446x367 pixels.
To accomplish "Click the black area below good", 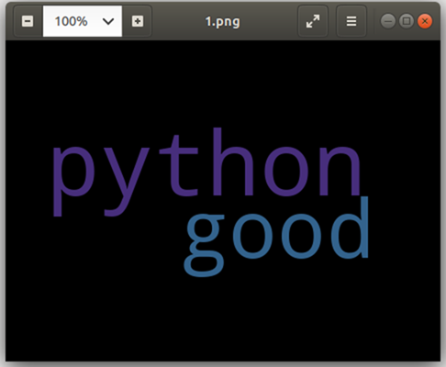I will click(223, 318).
